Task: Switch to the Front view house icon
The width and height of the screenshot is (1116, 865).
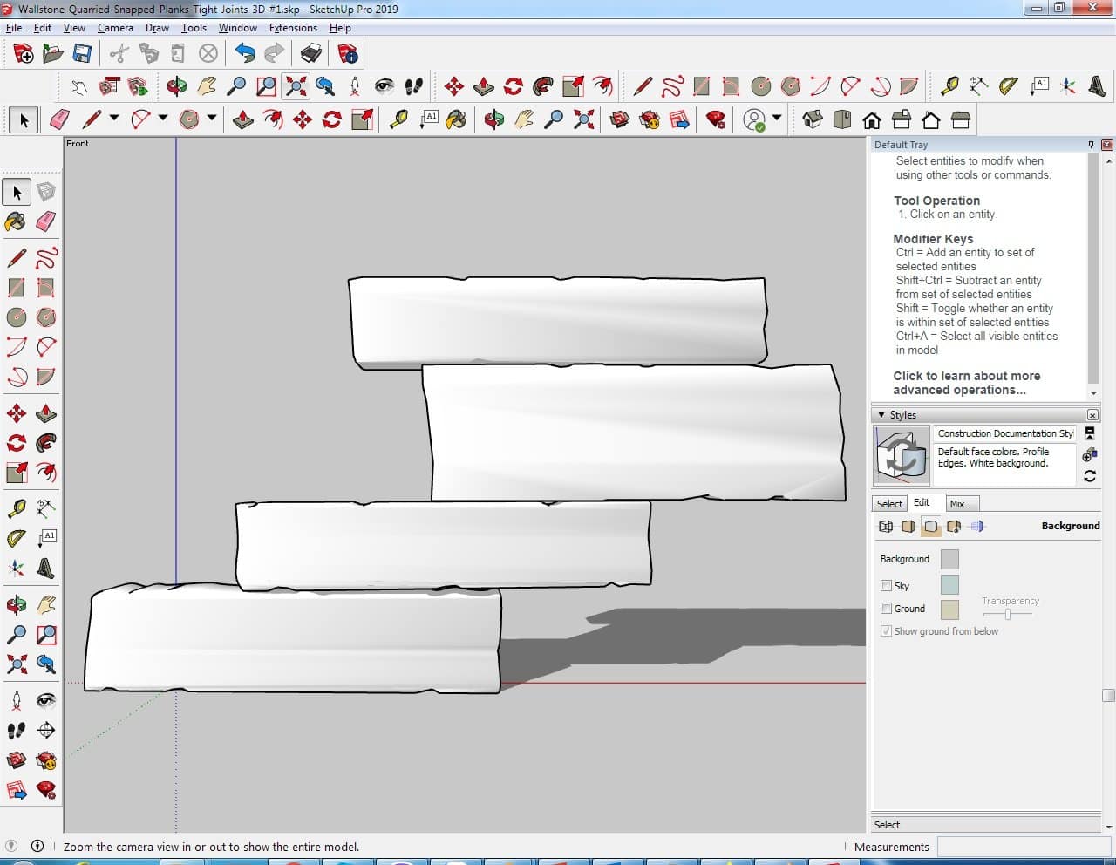Action: [x=871, y=119]
